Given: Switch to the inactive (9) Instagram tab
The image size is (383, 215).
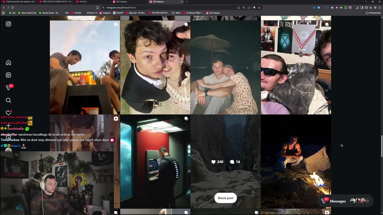Looking at the screenshot, I should coord(129,1).
